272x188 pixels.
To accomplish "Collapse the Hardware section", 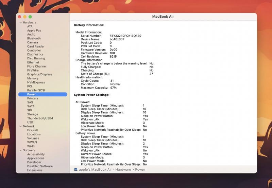I will point(20,22).
